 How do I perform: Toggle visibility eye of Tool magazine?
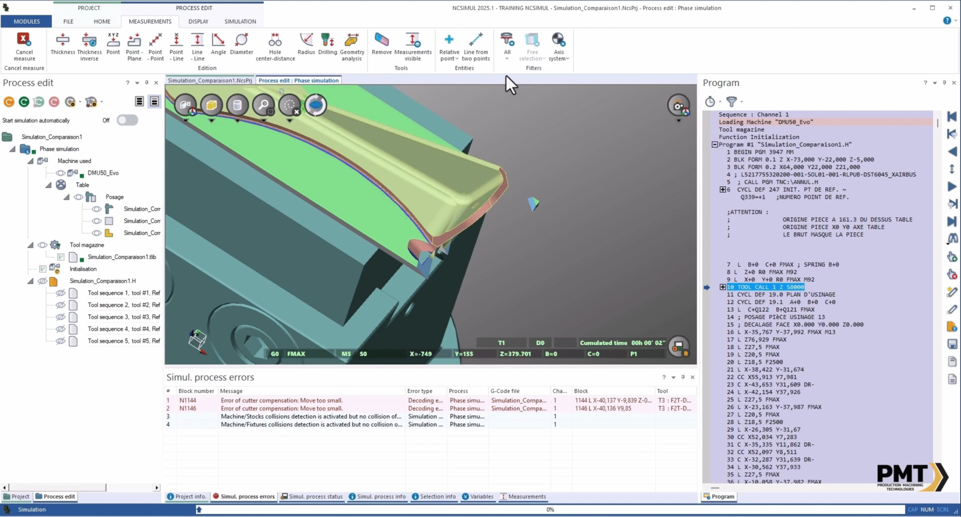[x=42, y=245]
